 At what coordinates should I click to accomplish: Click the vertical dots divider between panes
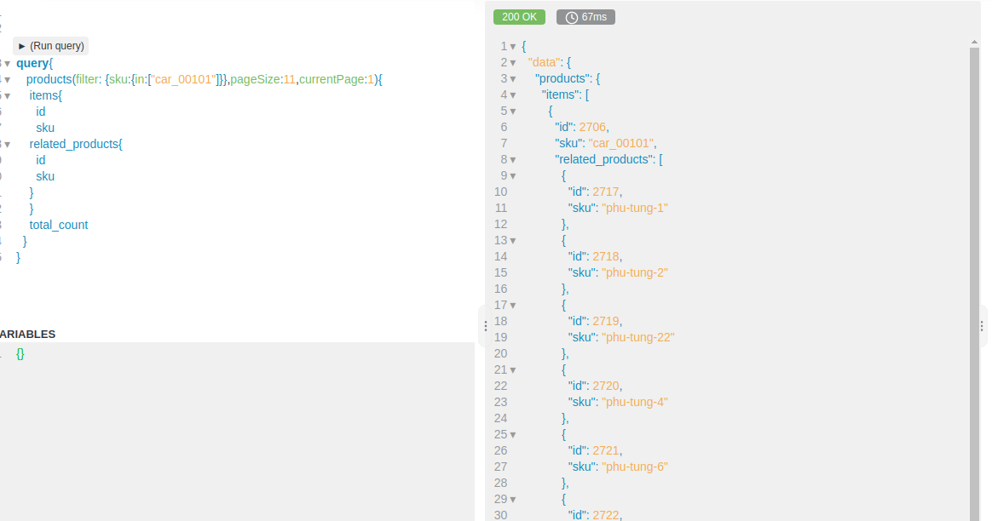tap(486, 325)
